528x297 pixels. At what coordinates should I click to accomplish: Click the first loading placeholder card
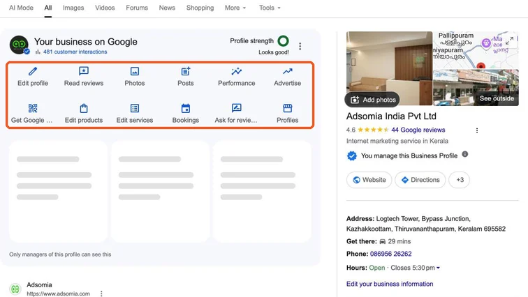tap(58, 192)
